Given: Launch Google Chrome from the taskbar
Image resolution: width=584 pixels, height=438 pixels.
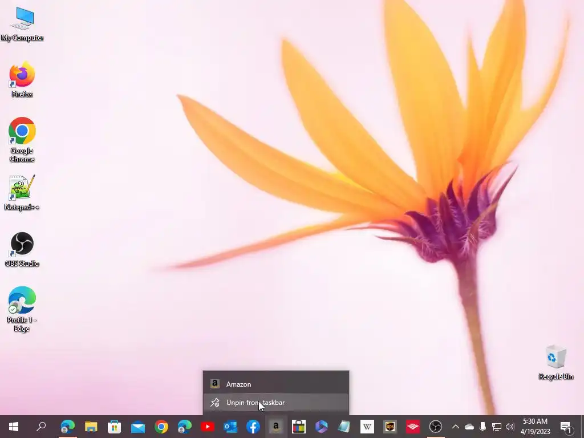Looking at the screenshot, I should (x=161, y=427).
